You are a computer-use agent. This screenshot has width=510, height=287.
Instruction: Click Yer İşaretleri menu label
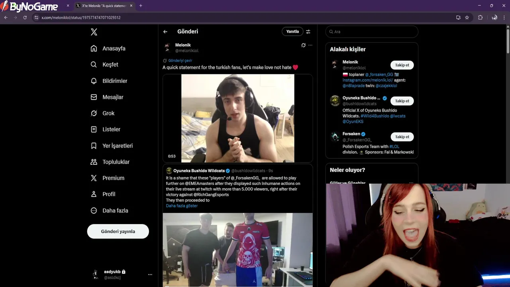(x=118, y=146)
